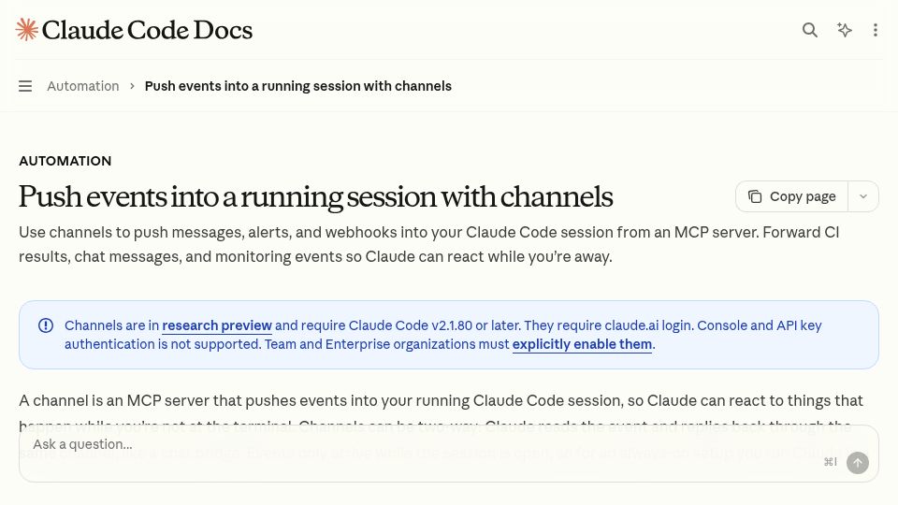Click the AUTOMATION section label
Viewport: 898px width, 505px height.
click(65, 161)
